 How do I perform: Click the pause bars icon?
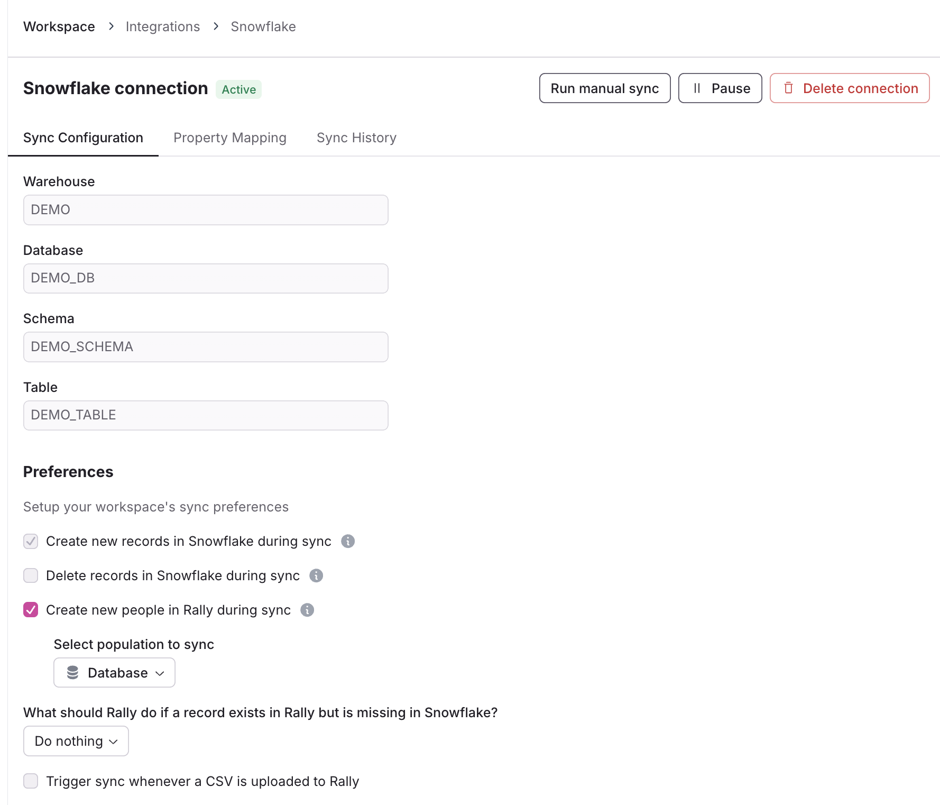pos(697,88)
